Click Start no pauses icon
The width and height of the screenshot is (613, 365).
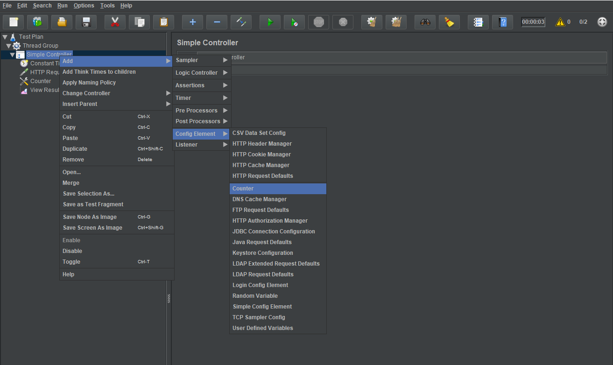(x=294, y=22)
